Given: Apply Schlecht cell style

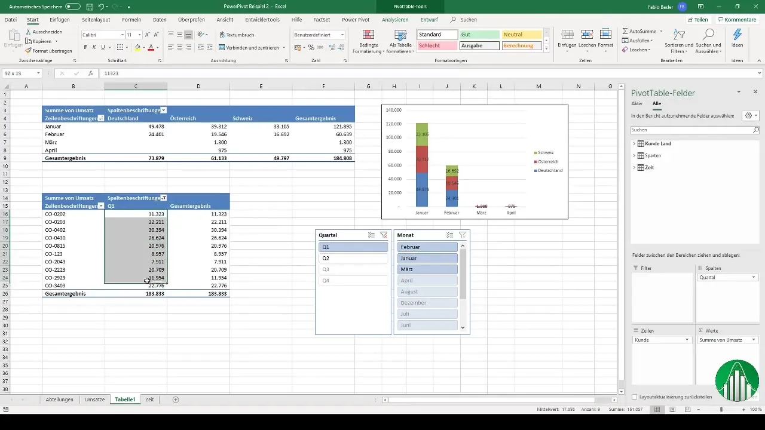Looking at the screenshot, I should pos(437,45).
